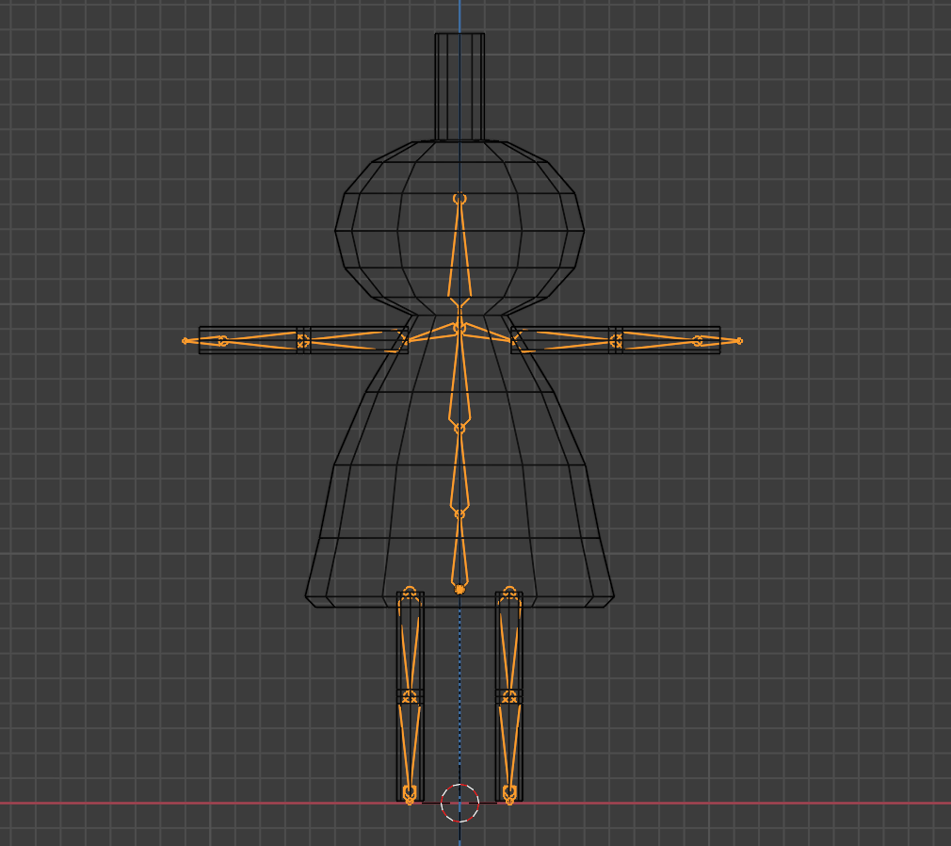Select the forearm bone on the right side

658,340
